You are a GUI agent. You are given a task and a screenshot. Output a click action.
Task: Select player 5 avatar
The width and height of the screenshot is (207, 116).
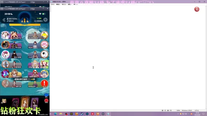point(5,74)
